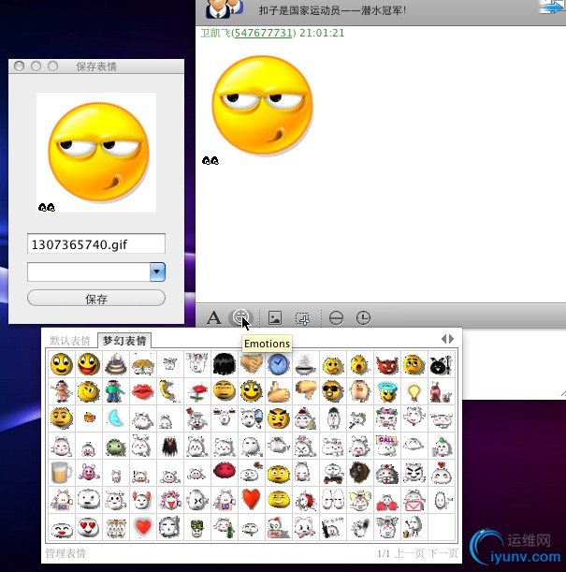The image size is (566, 572).
Task: Click the 保存 button
Action: (96, 299)
